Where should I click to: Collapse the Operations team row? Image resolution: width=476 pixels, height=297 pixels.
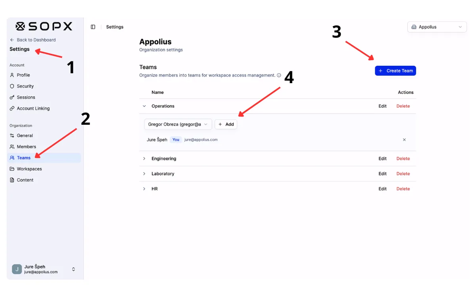click(x=144, y=106)
